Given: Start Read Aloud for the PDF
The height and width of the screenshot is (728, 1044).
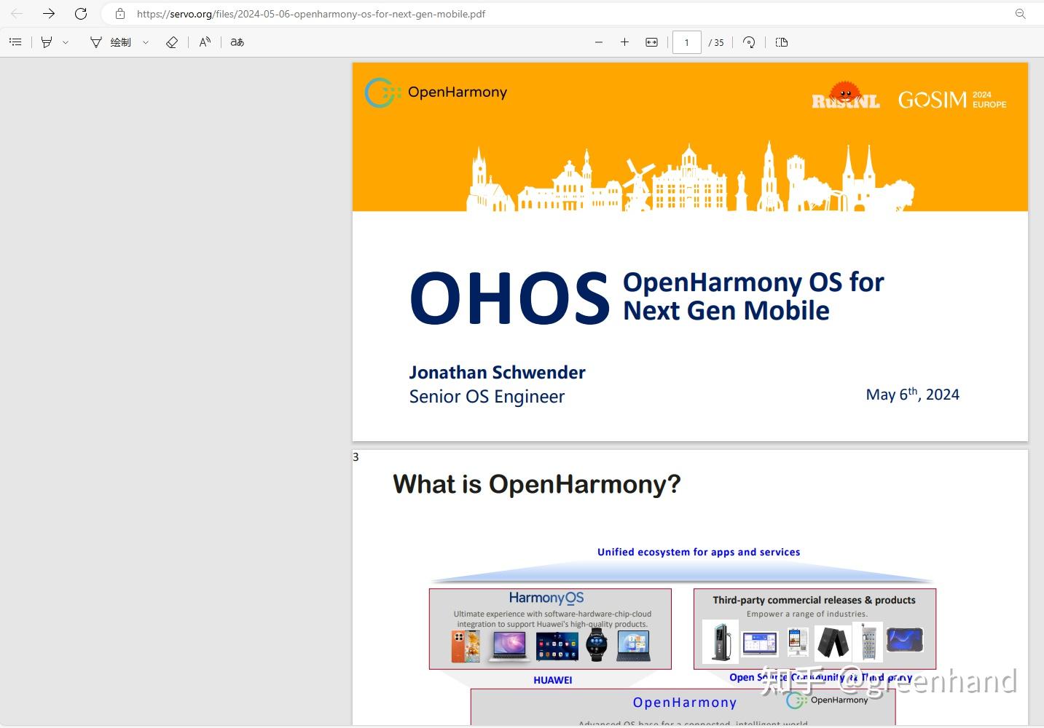Looking at the screenshot, I should (205, 41).
